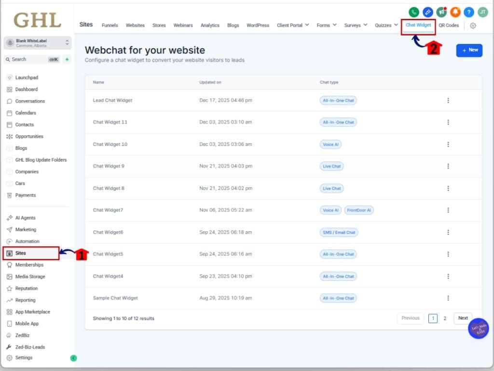494x371 pixels.
Task: Click the Search field in sidebar
Action: (32, 59)
